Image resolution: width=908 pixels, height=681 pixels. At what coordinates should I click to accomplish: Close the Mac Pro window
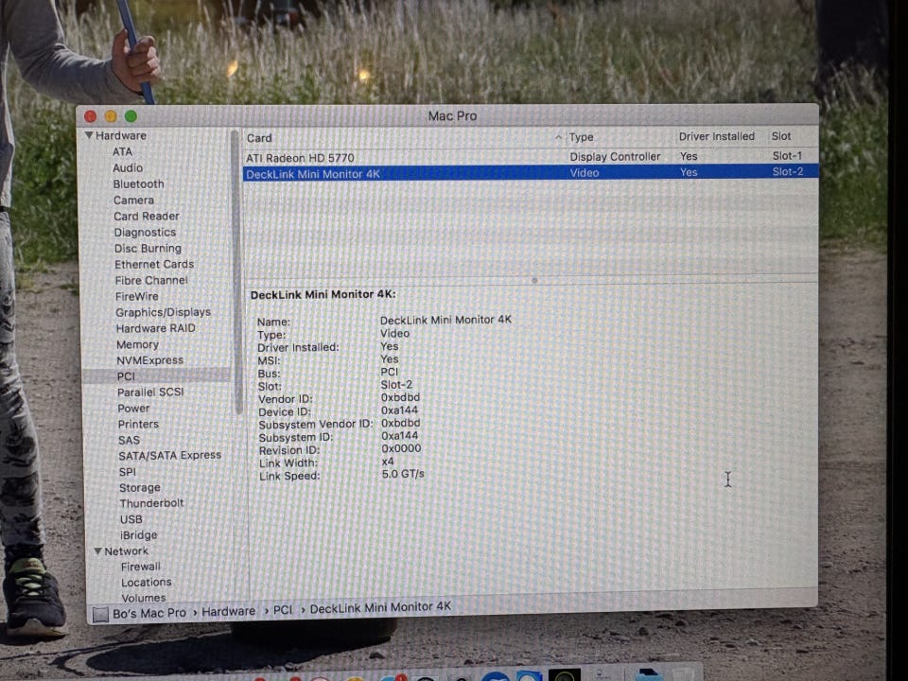pos(91,116)
